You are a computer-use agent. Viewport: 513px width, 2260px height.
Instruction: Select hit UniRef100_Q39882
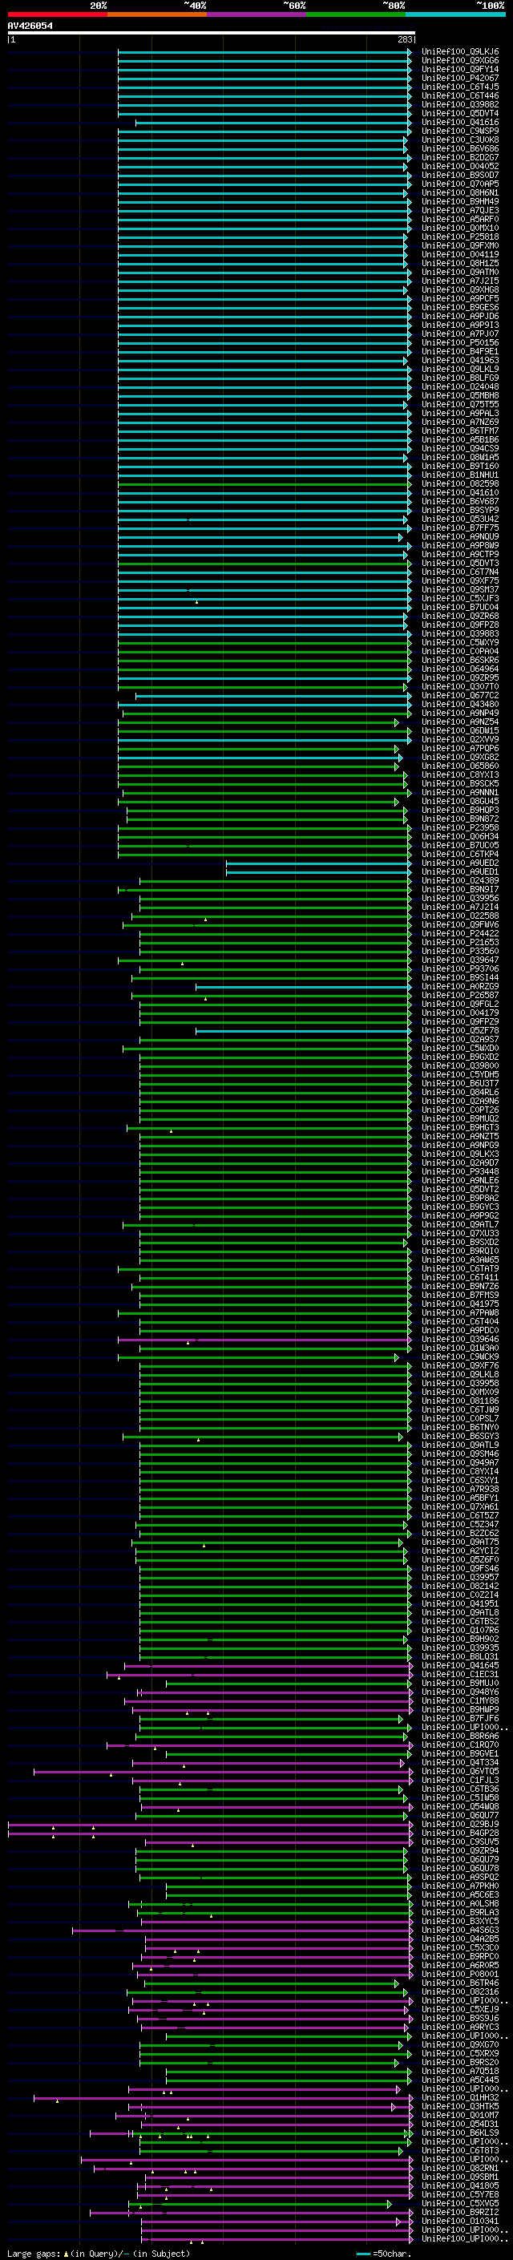460,104
